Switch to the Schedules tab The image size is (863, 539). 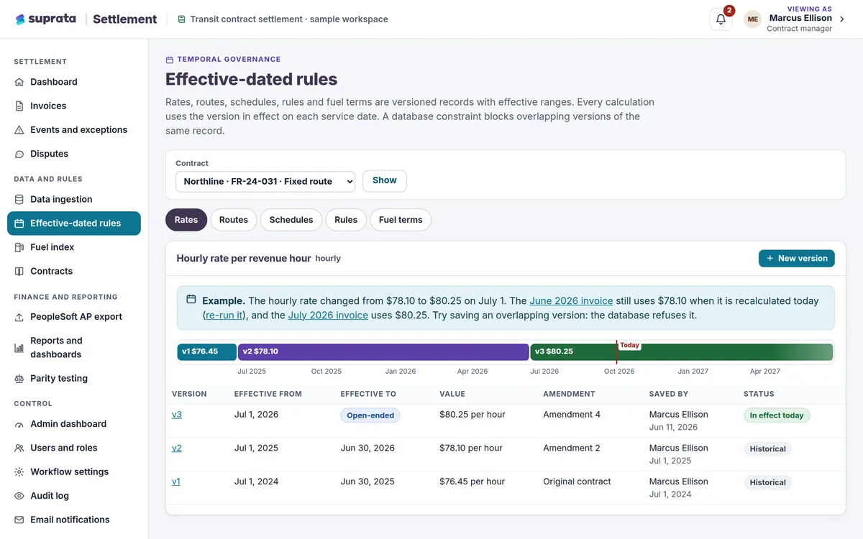(x=291, y=220)
